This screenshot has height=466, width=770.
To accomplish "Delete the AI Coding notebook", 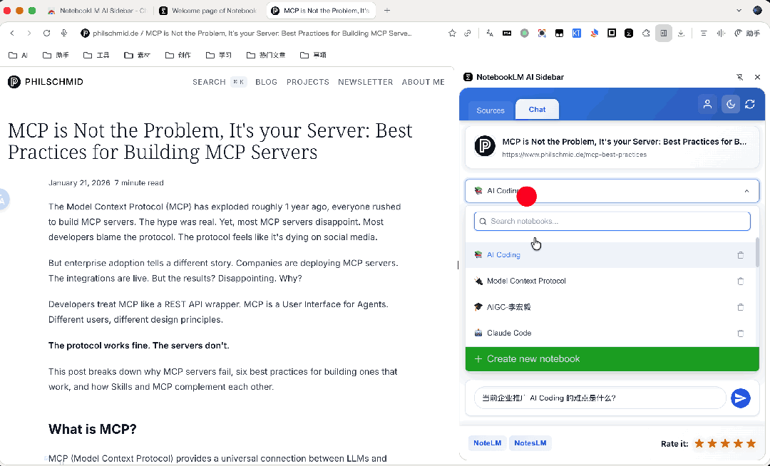I will coord(741,255).
